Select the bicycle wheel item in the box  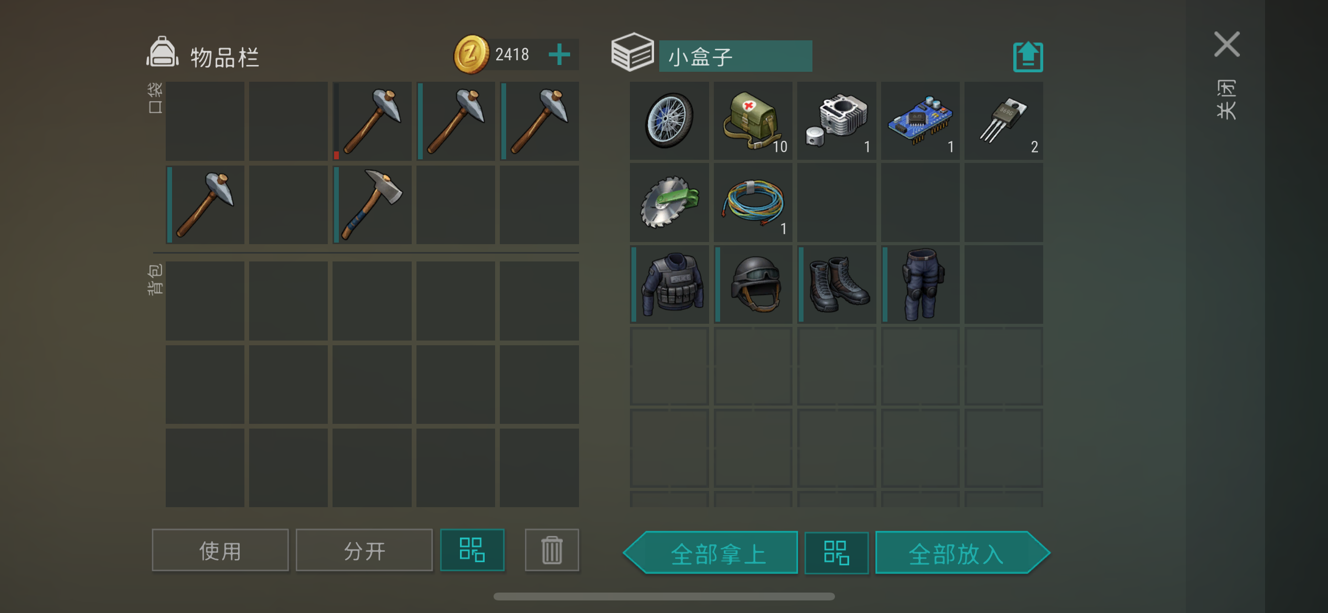669,121
